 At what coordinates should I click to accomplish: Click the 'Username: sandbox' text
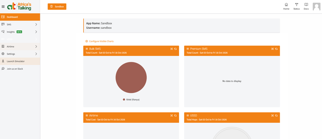pos(99,28)
